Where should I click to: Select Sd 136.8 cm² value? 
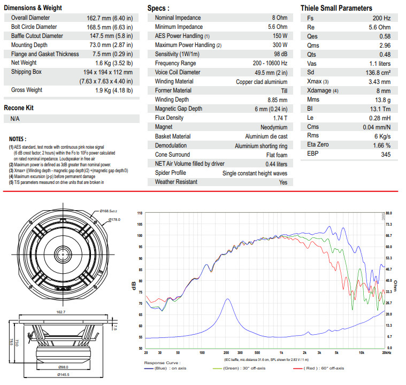pos(378,73)
